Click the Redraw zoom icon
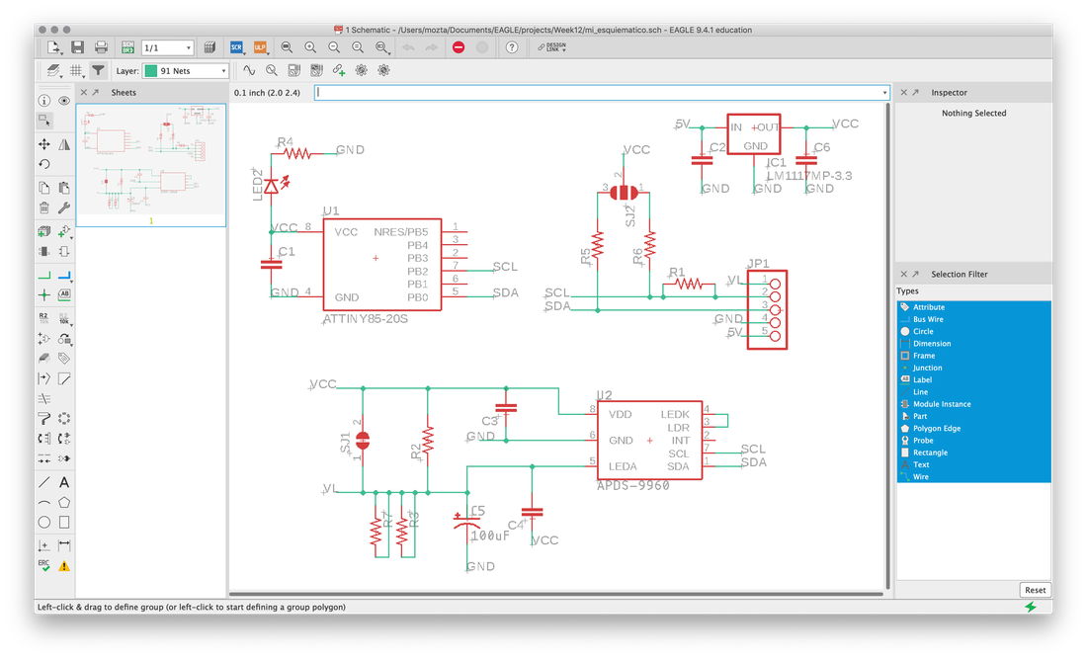Viewport: 1087px width, 659px height. pyautogui.click(x=358, y=47)
